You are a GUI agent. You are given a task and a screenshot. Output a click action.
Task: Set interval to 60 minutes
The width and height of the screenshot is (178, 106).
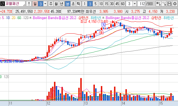[123, 4]
